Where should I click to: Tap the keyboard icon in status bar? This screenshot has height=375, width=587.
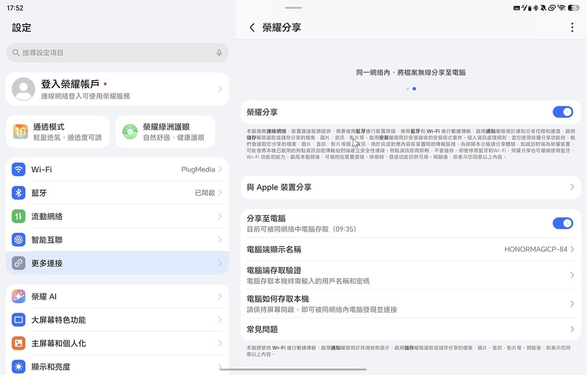tap(516, 8)
